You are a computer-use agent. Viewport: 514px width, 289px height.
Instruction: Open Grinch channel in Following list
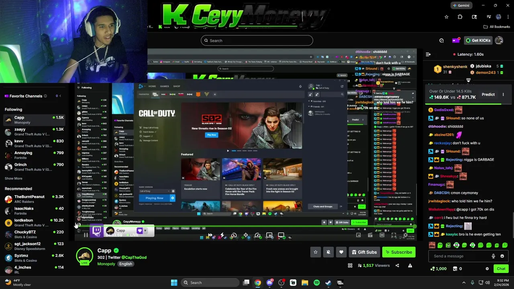[34, 167]
